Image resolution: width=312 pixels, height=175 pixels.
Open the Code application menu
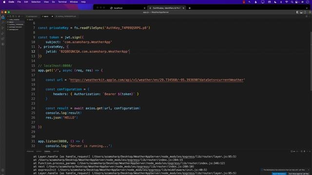tap(11, 2)
